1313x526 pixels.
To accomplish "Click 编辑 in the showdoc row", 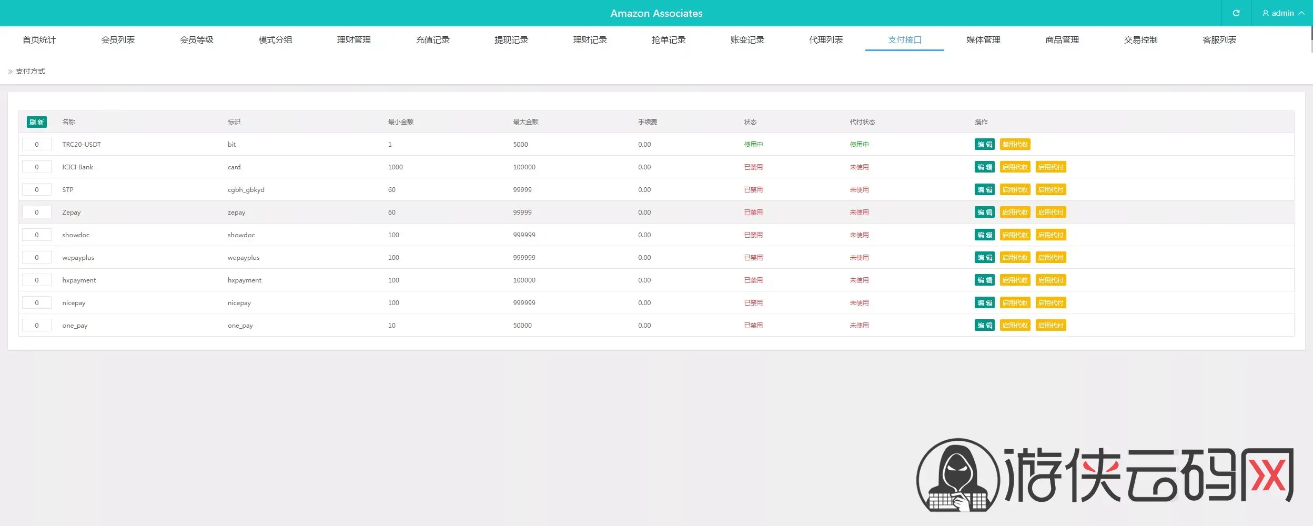I will [985, 235].
